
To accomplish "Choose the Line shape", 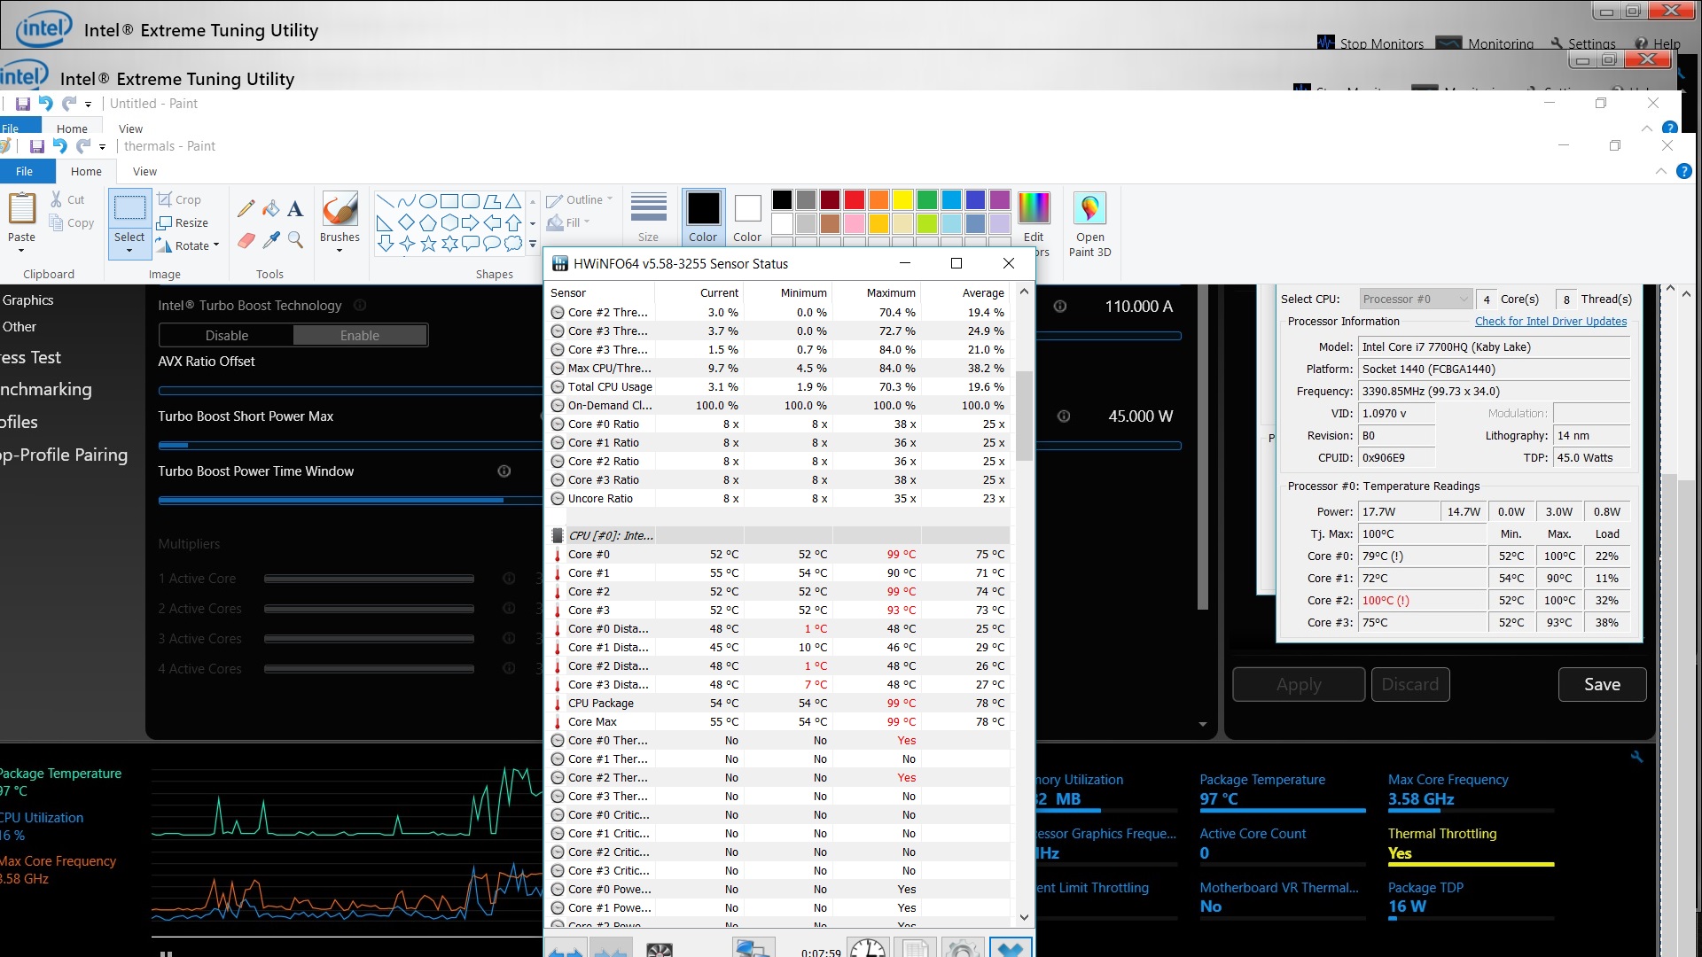I will pos(386,201).
